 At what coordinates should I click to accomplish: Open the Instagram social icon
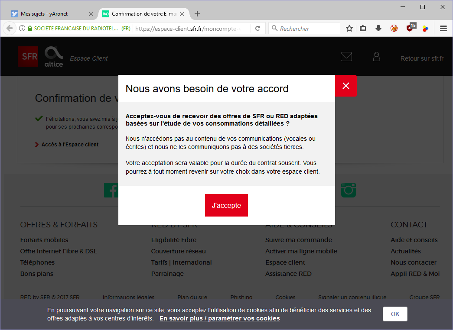(x=349, y=190)
